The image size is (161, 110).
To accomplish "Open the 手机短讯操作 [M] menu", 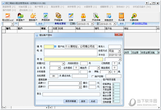I will point(142,7).
